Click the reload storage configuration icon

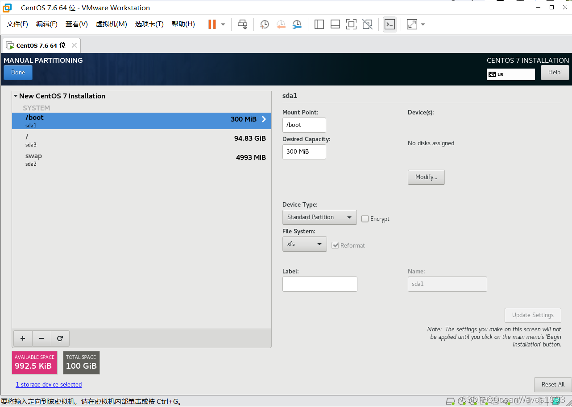click(x=60, y=338)
